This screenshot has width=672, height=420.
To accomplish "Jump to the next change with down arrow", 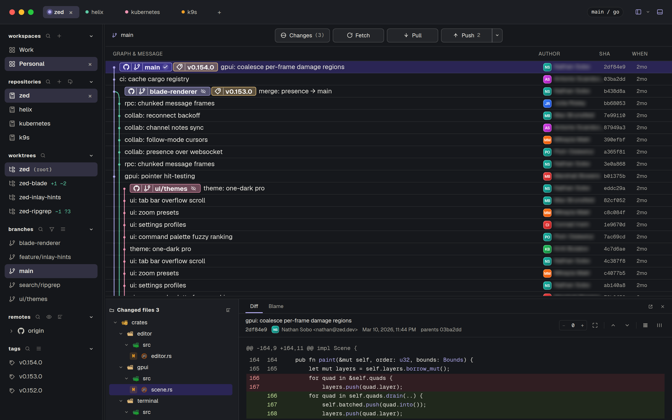I will (627, 325).
